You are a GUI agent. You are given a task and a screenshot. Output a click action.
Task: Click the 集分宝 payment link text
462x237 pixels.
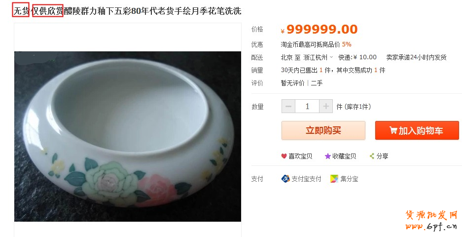[x=349, y=179]
